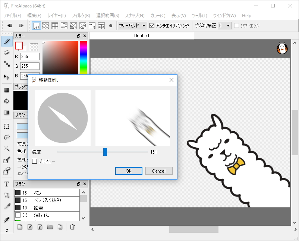Click the foreground color swatch

(19, 46)
